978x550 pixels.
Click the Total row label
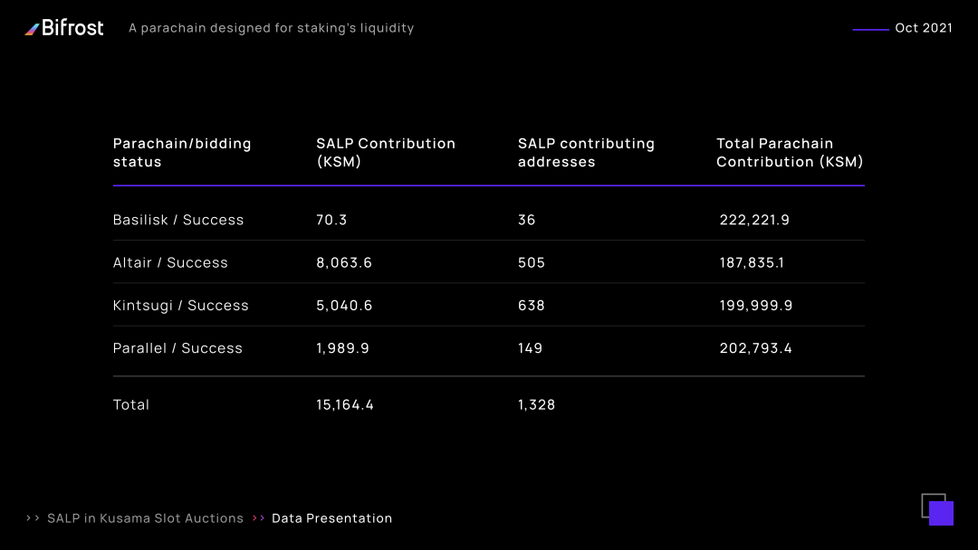[x=131, y=404]
